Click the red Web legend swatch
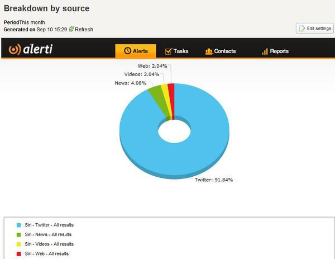 pos(19,254)
